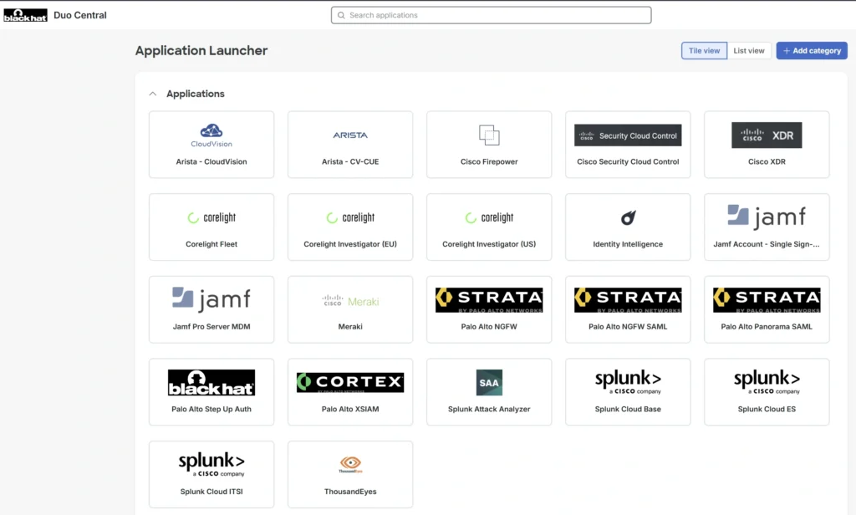Image resolution: width=856 pixels, height=515 pixels.
Task: Open the Cisco Firepower placeholder icon
Action: tap(489, 135)
